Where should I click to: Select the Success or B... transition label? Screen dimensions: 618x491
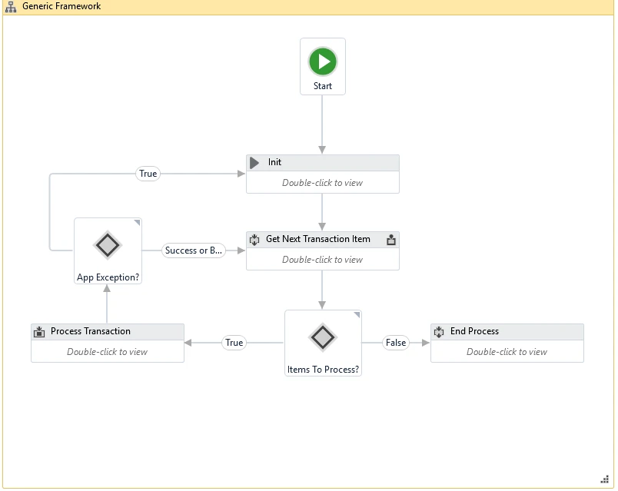click(194, 250)
